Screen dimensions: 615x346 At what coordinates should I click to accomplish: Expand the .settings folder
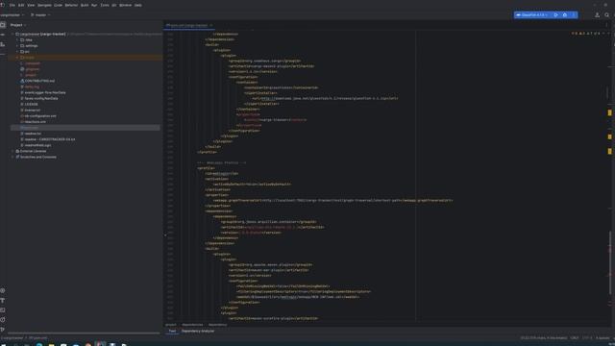coord(17,46)
